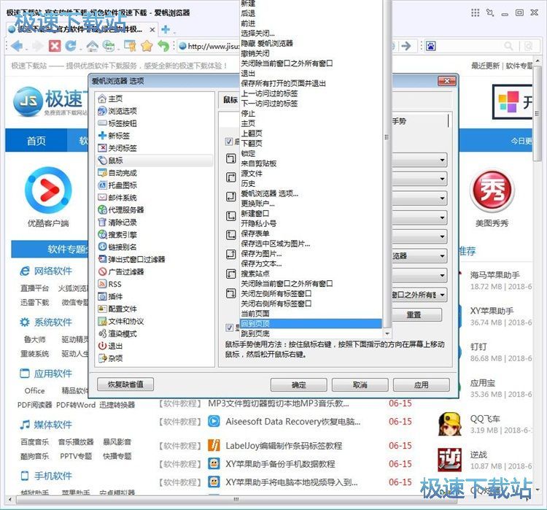The height and width of the screenshot is (510, 547).
Task: Click the yellow star favorites icon
Action: tap(147, 46)
